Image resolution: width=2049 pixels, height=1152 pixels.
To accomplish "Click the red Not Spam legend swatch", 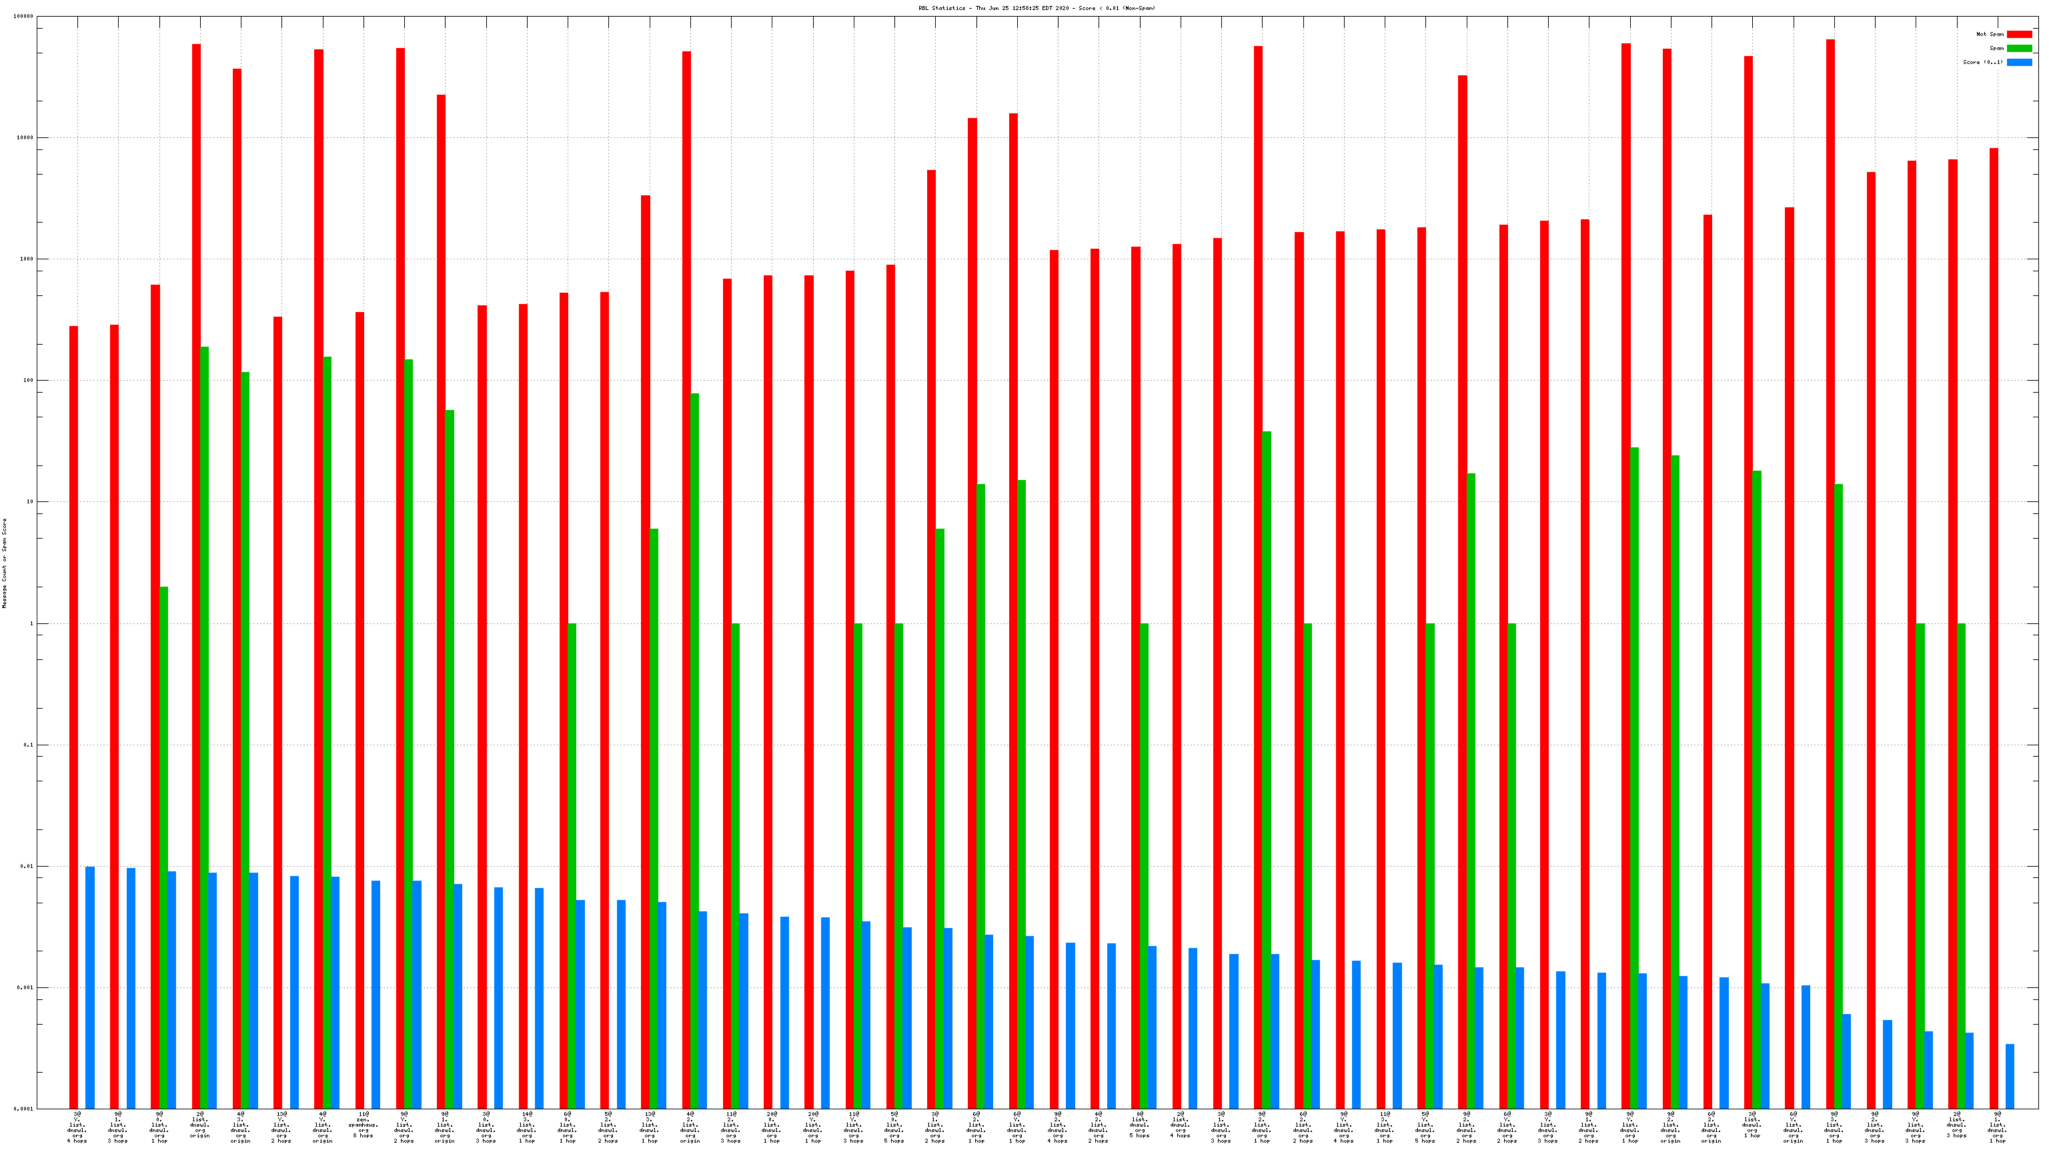I will (2019, 34).
